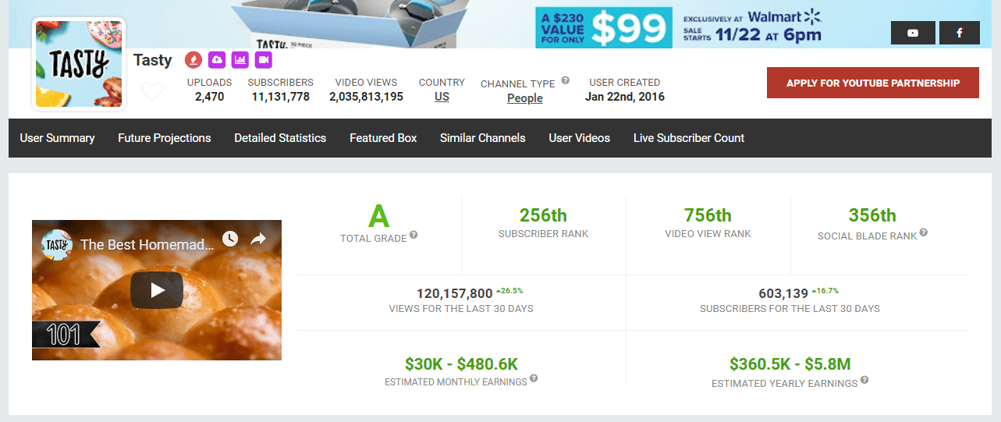Open the Facebook icon button at top right
Screen dimensions: 1001x422
[959, 33]
